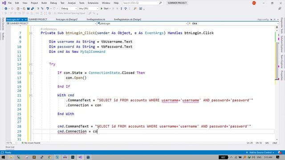The height and width of the screenshot is (160, 285).
Task: Open the btnLogin object dropdown
Action: tap(142, 24)
